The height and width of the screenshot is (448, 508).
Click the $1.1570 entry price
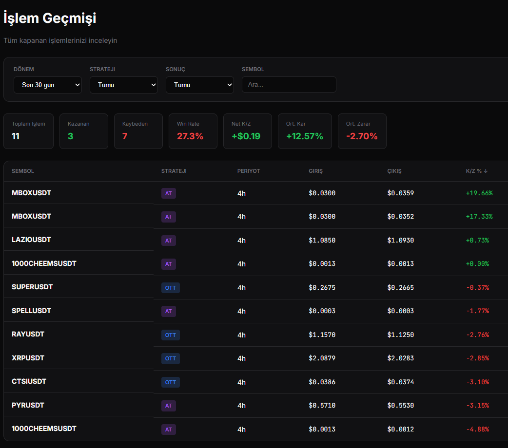[x=322, y=335]
